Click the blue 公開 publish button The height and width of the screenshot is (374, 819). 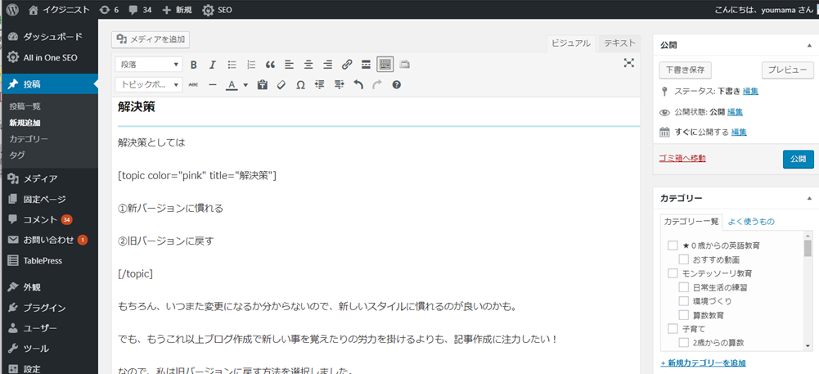pyautogui.click(x=798, y=159)
